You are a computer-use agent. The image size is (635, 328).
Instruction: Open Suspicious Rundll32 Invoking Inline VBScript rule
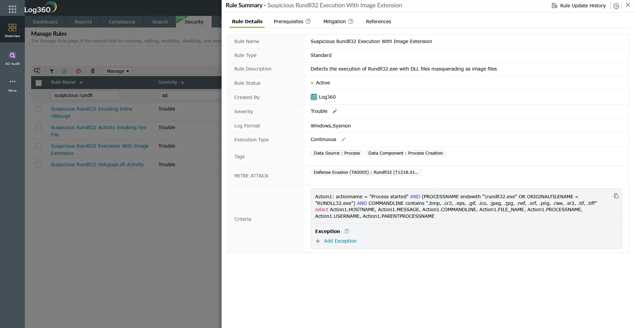pos(92,113)
